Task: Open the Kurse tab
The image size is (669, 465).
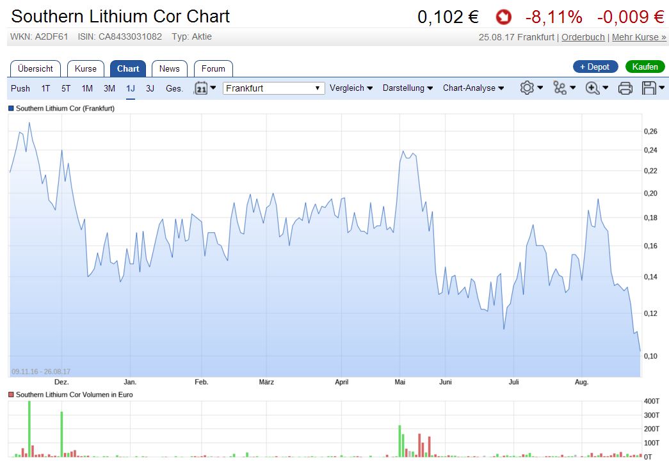Action: (x=85, y=68)
